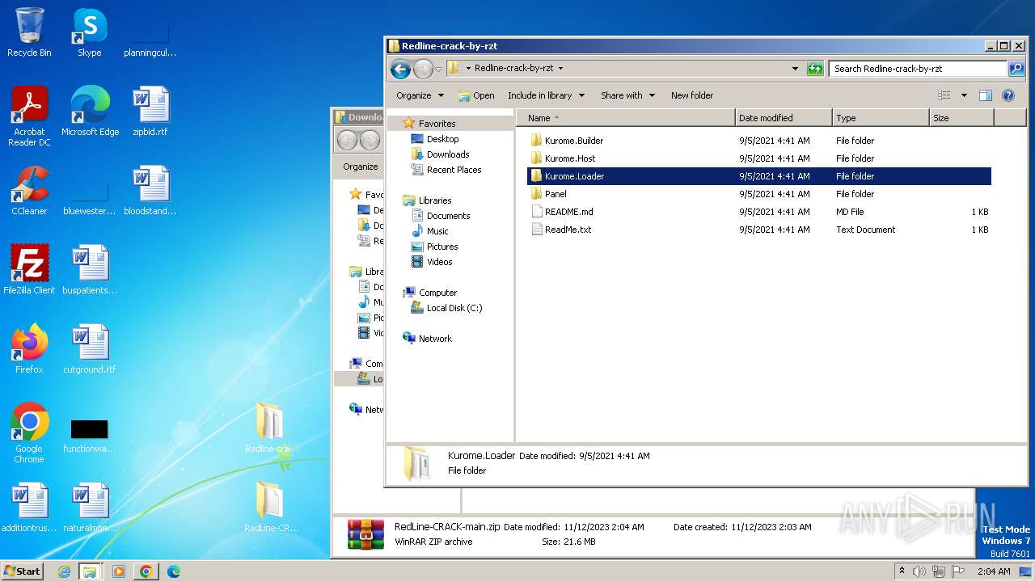Image resolution: width=1035 pixels, height=582 pixels.
Task: Select Network in navigation pane
Action: pos(435,339)
